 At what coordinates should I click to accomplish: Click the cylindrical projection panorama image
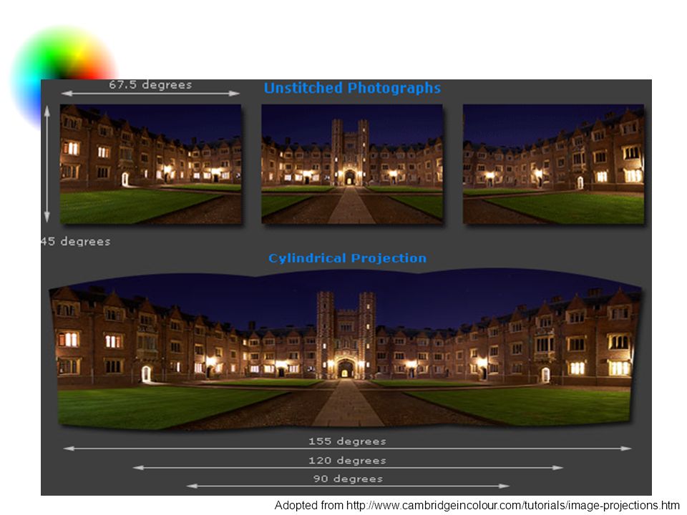click(346, 349)
